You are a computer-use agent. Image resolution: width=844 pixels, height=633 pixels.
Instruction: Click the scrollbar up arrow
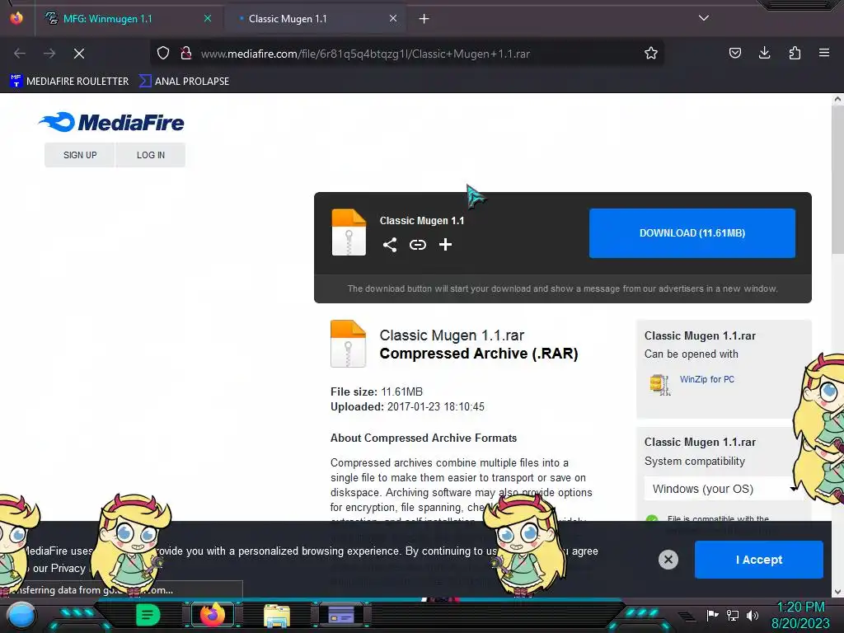(x=837, y=99)
